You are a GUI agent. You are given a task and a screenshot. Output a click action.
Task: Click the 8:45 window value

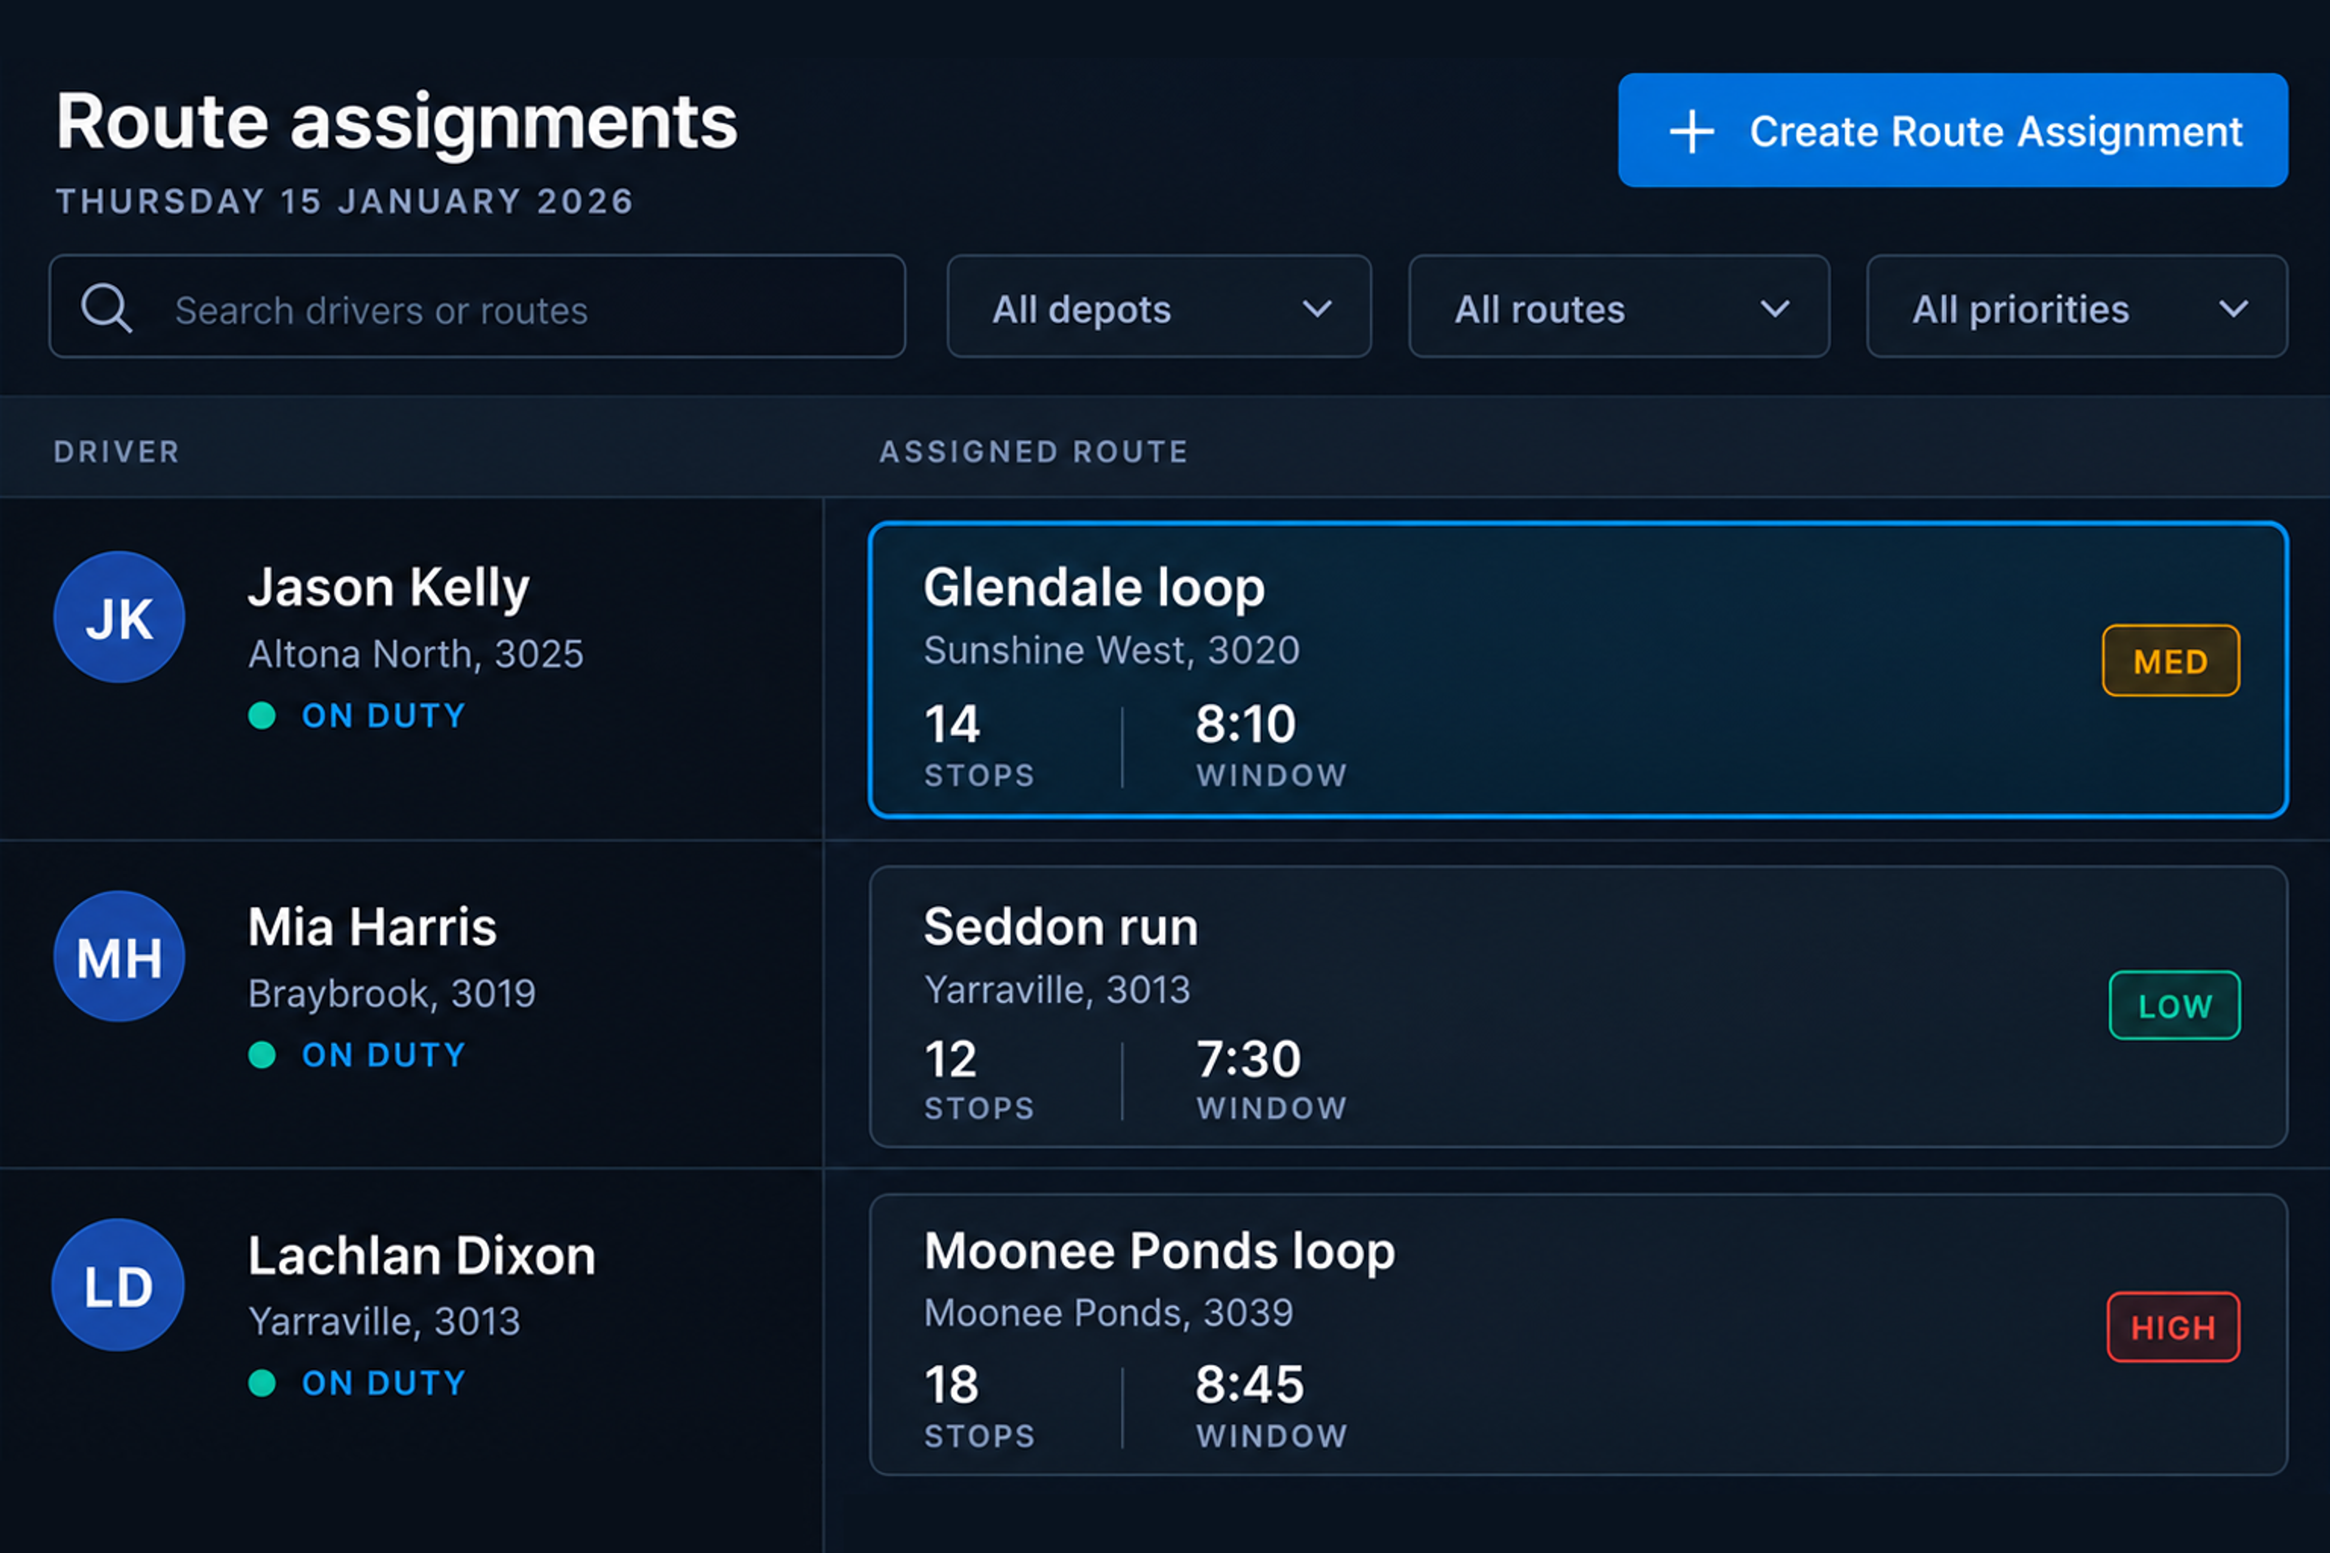tap(1249, 1384)
